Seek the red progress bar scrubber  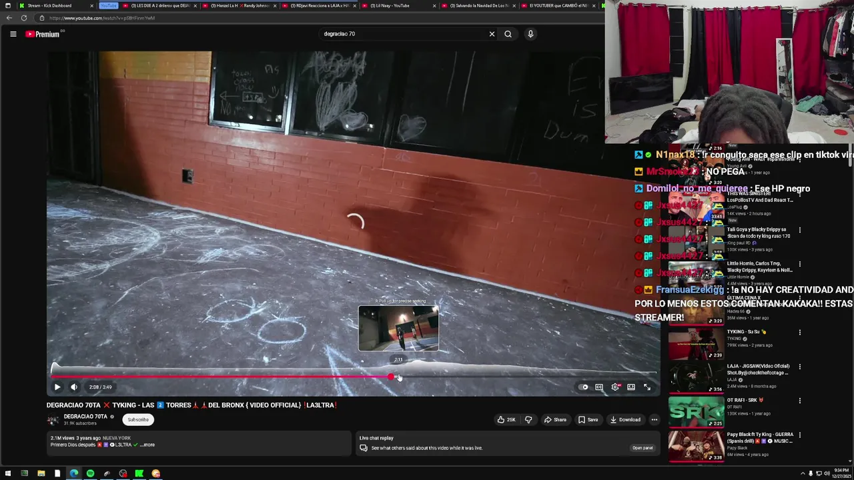pyautogui.click(x=391, y=377)
